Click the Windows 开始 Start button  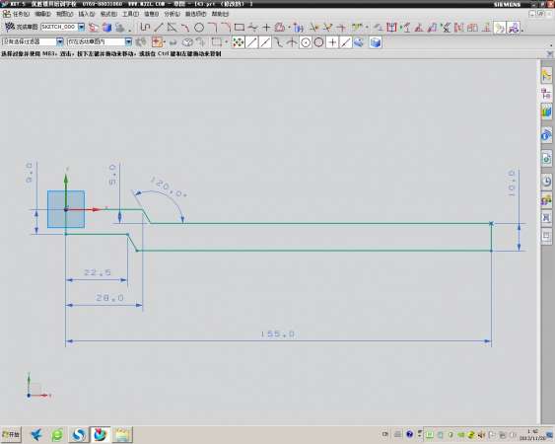pos(11,434)
